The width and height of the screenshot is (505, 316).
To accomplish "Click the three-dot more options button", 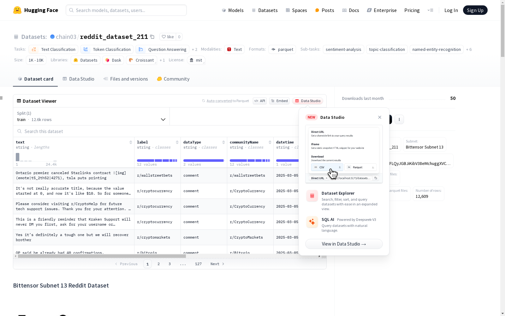I will point(399,119).
